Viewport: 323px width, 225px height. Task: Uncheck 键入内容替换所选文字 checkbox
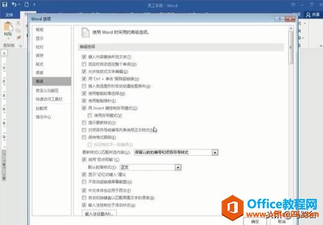[84, 57]
